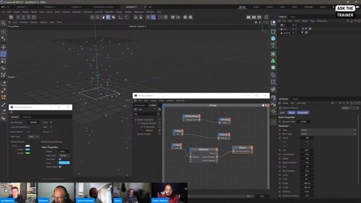Click the green system group color swatch
This screenshot has width=361, height=203.
point(28,153)
